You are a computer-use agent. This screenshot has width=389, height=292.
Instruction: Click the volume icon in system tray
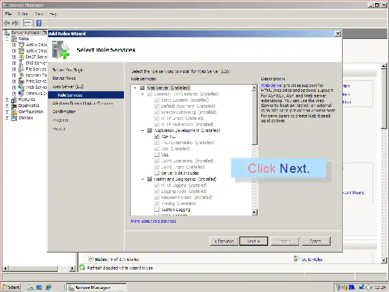pos(369,287)
